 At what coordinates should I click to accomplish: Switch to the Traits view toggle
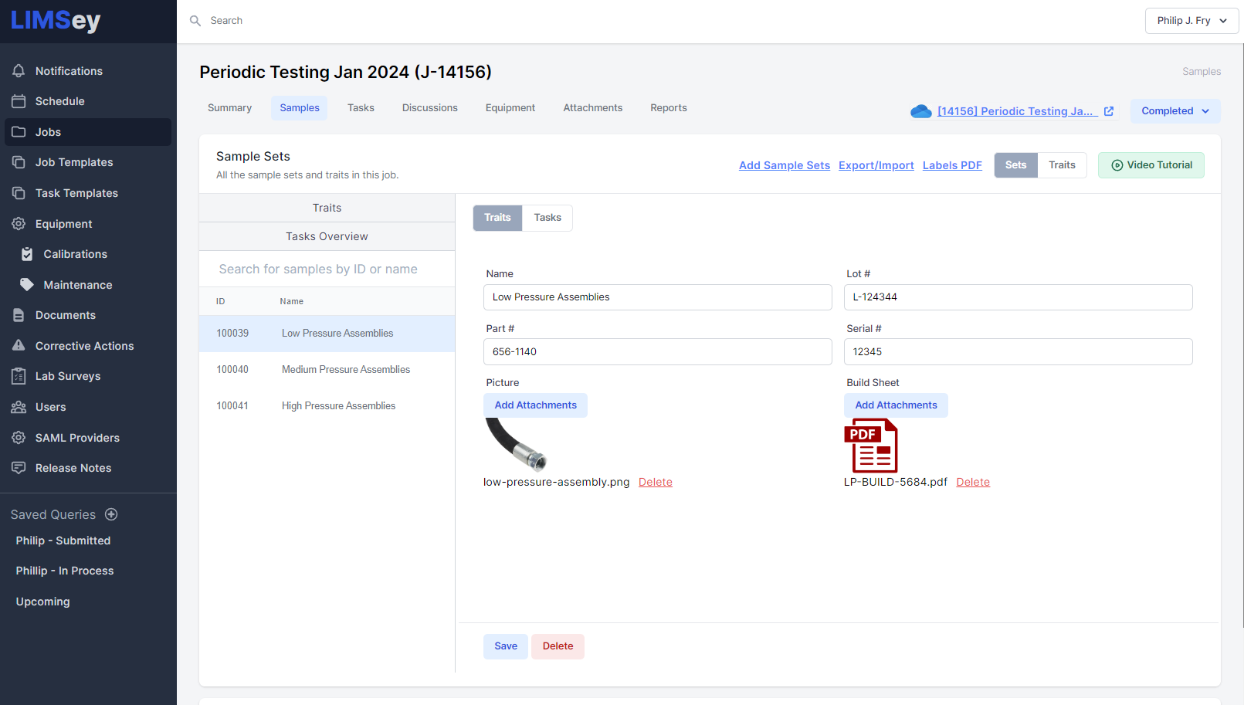click(1062, 165)
